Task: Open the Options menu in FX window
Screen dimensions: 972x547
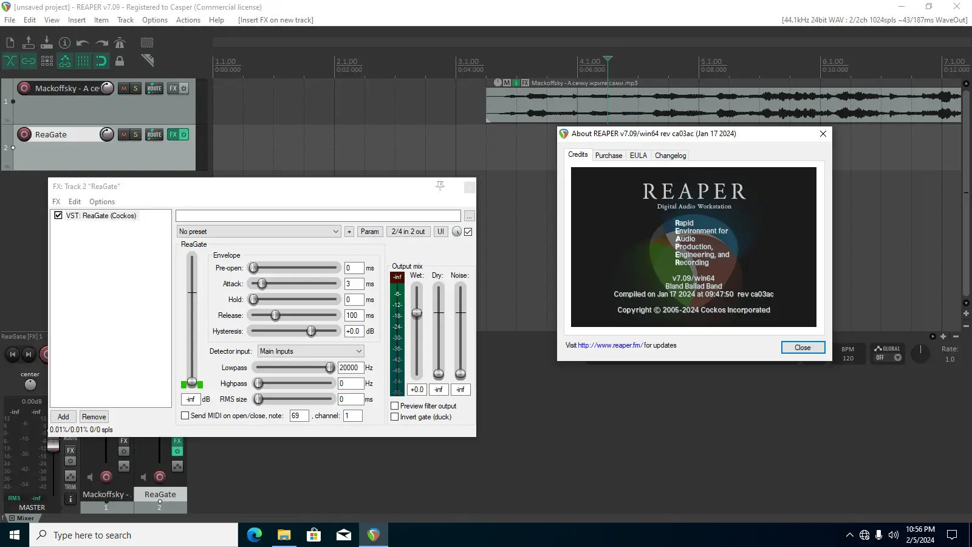Action: click(102, 202)
